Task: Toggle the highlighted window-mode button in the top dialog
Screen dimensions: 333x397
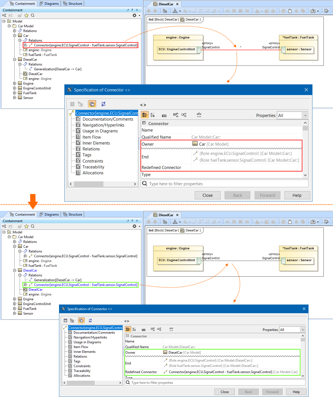Action: [x=92, y=104]
